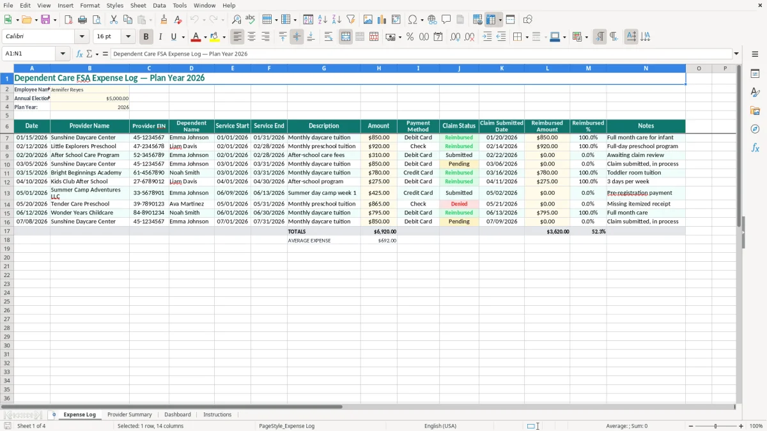Screen dimensions: 767x431
Task: Click the Copy icon
Action: [x=128, y=20]
